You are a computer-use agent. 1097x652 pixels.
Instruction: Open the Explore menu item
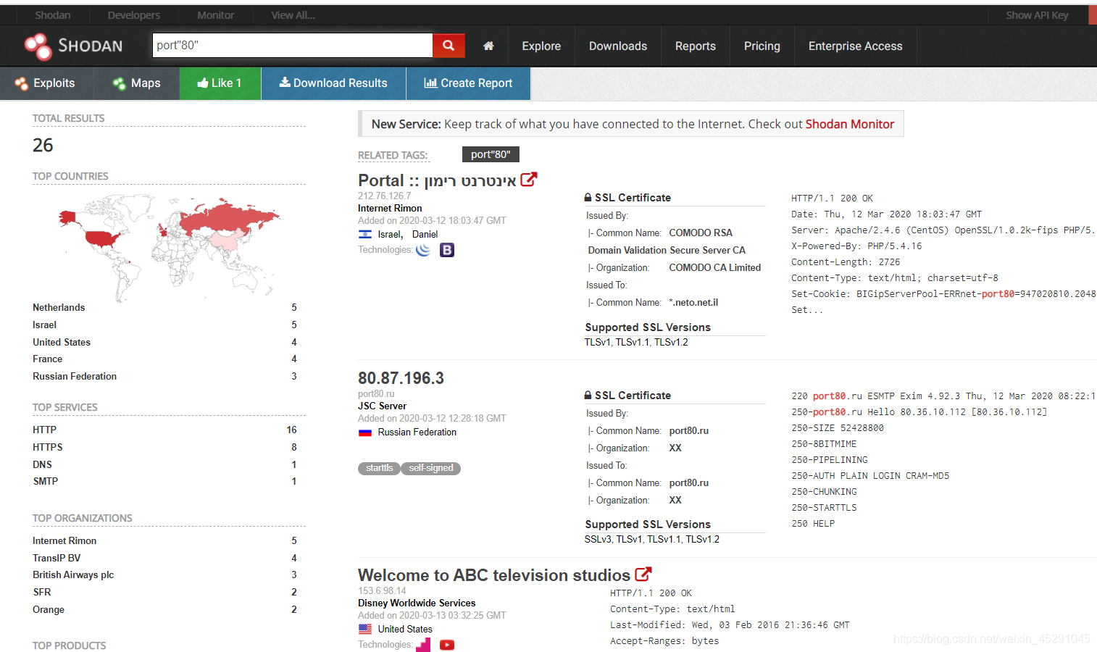pos(541,46)
